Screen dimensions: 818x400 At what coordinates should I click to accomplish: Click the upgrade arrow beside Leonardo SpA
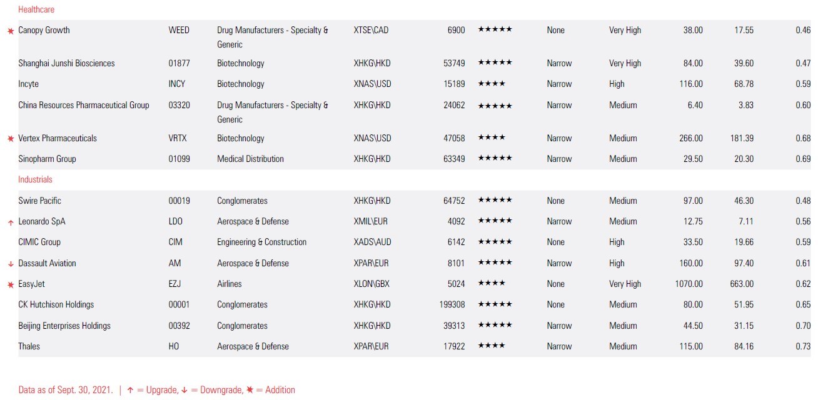click(11, 222)
